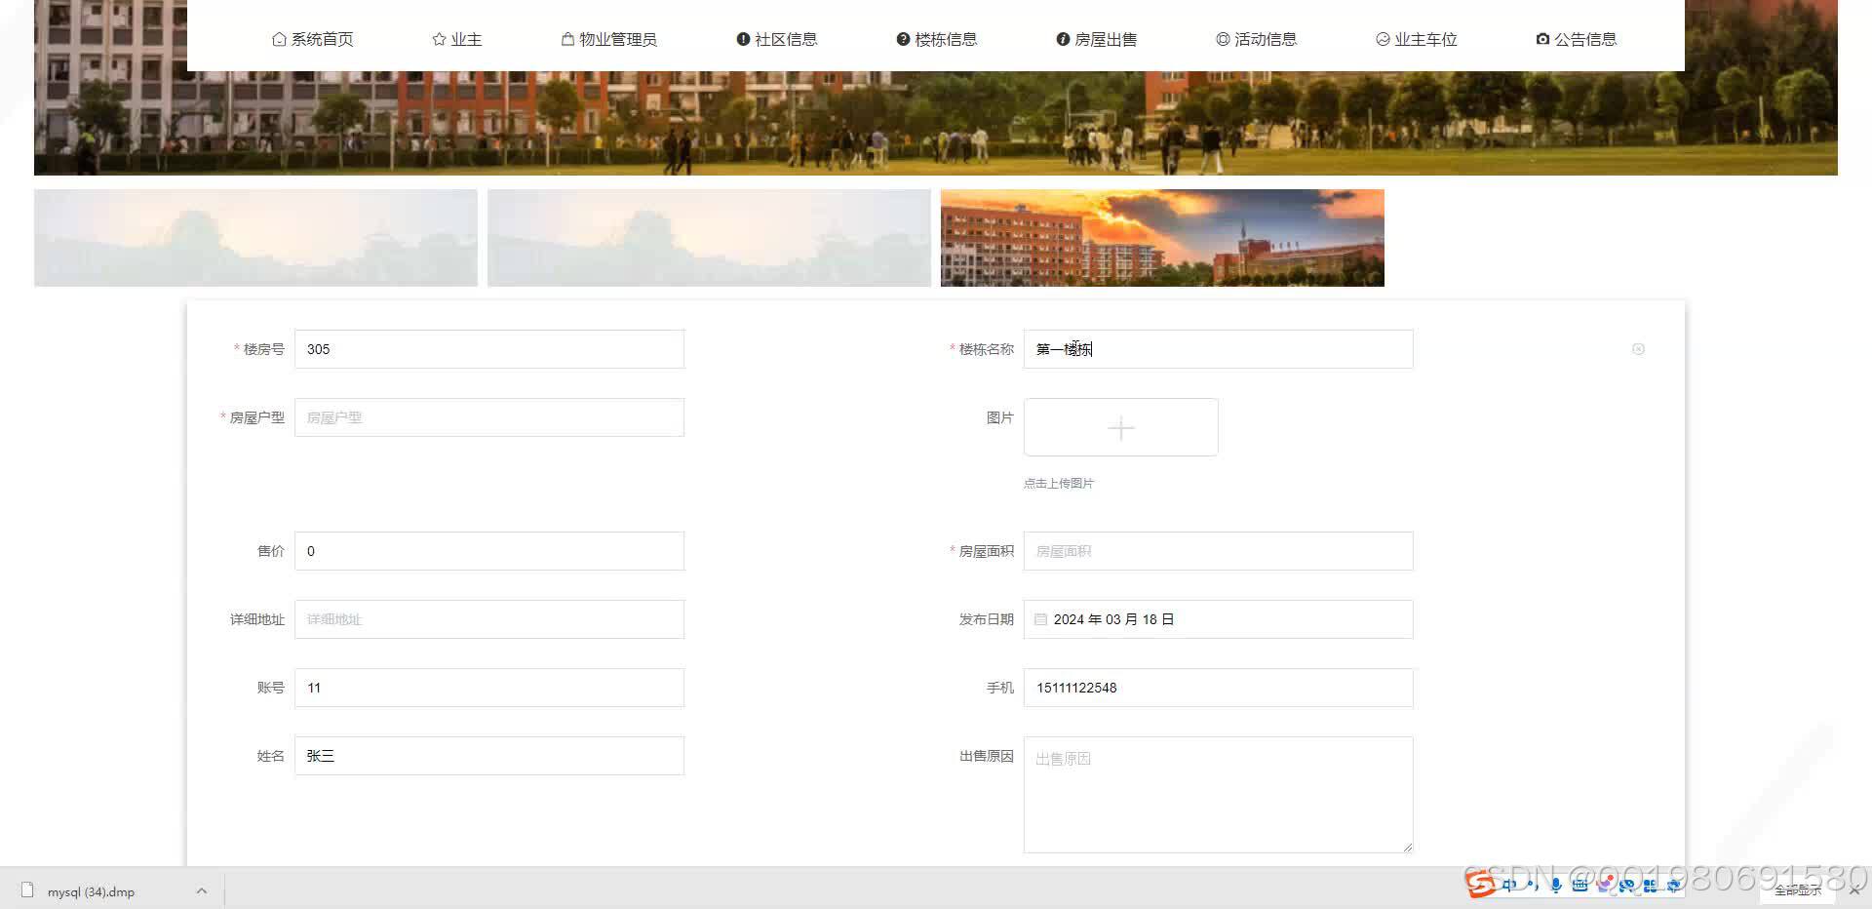This screenshot has width=1872, height=909.
Task: Open the 社区信息 menu item
Action: [776, 39]
